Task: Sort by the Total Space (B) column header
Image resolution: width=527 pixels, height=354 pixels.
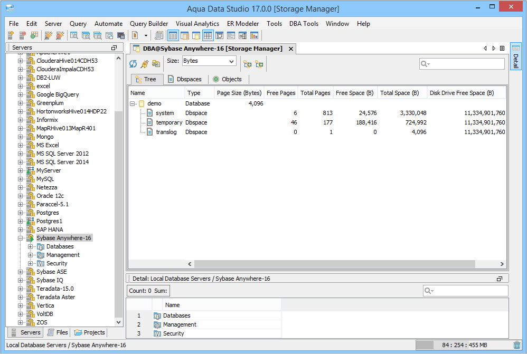Action: click(402, 93)
